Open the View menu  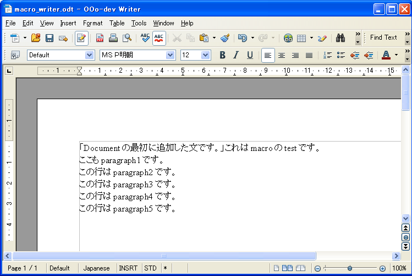tap(47, 23)
